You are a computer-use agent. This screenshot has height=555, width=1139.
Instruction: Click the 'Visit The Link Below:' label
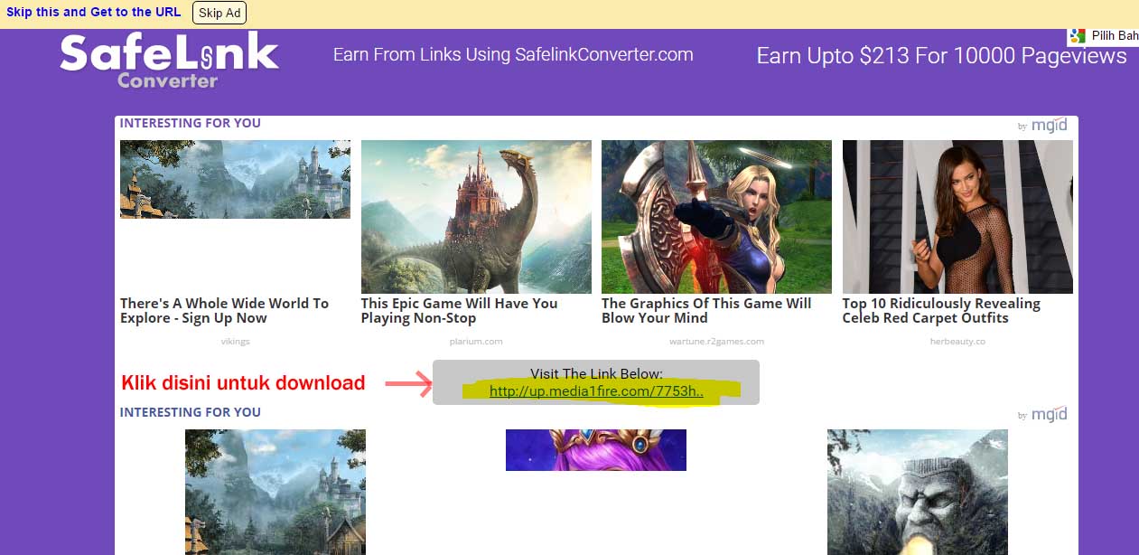[596, 373]
